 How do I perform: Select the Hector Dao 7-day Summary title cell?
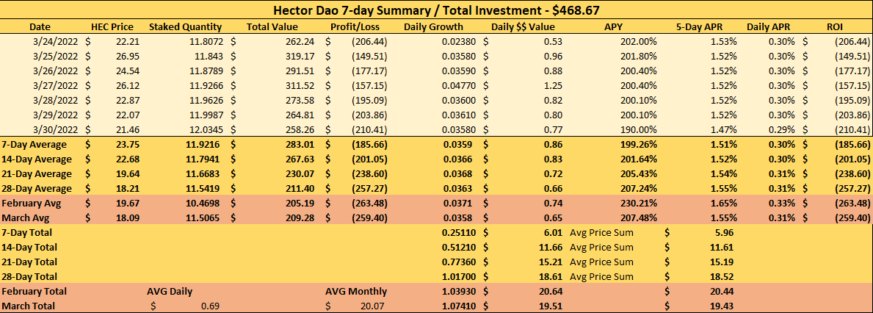tap(436, 10)
